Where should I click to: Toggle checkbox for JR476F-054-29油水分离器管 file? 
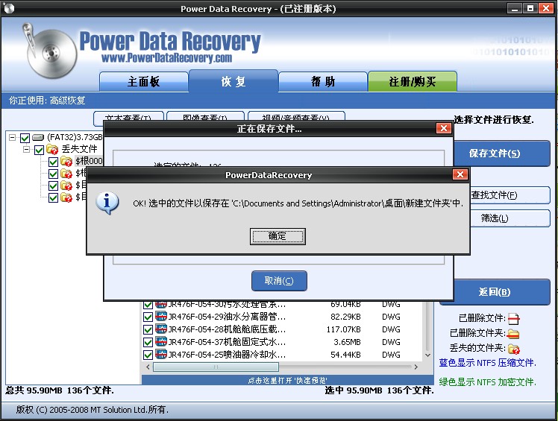pyautogui.click(x=148, y=317)
